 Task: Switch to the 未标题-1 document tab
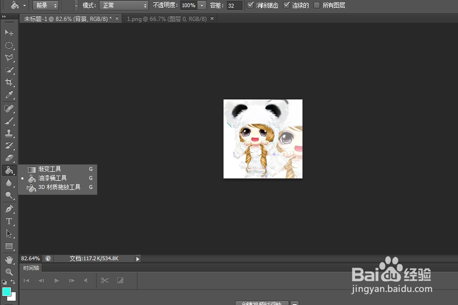click(x=68, y=19)
